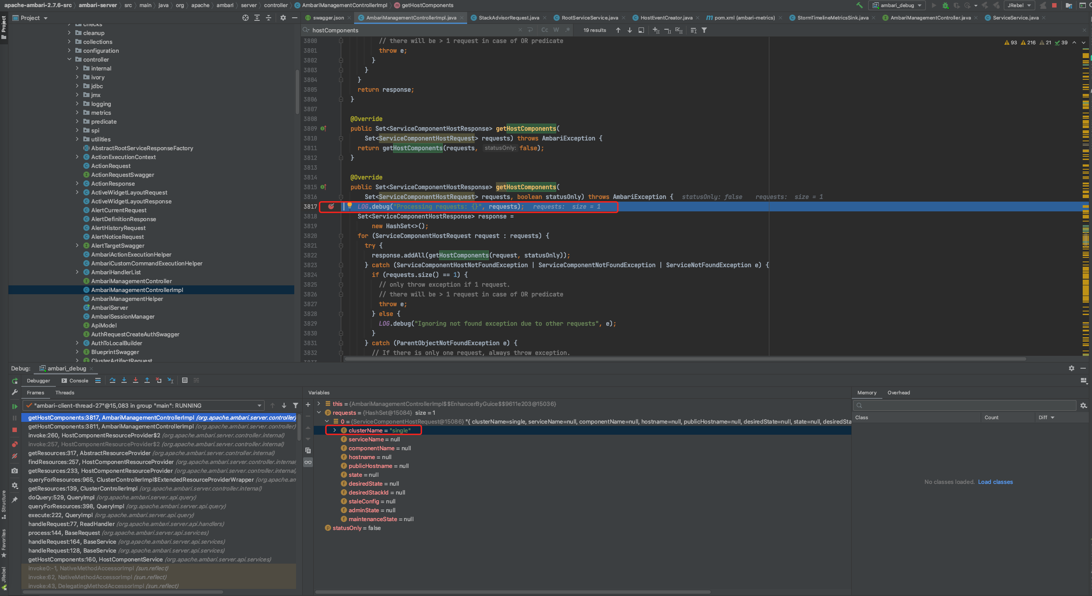1092x596 pixels.
Task: Switch to the Console tab
Action: click(75, 381)
